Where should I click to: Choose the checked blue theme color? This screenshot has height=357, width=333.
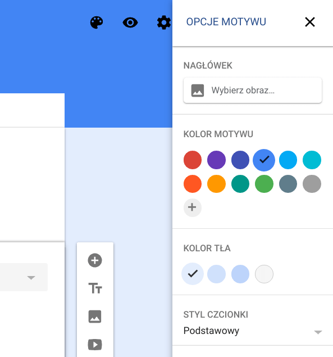click(264, 160)
